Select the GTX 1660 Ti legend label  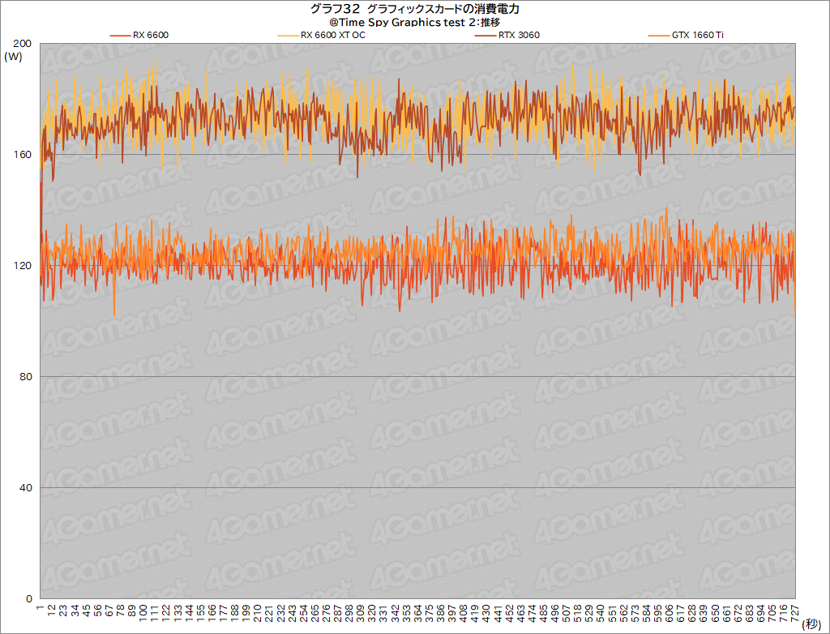(x=697, y=35)
